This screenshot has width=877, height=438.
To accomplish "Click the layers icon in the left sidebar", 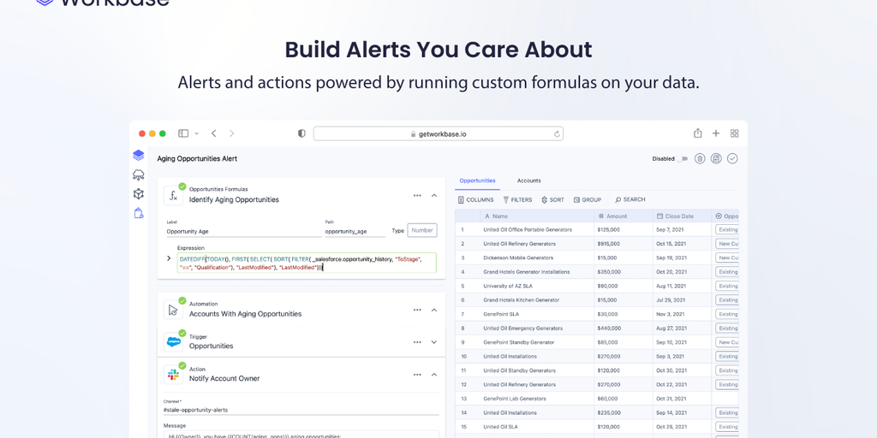I will coord(138,155).
